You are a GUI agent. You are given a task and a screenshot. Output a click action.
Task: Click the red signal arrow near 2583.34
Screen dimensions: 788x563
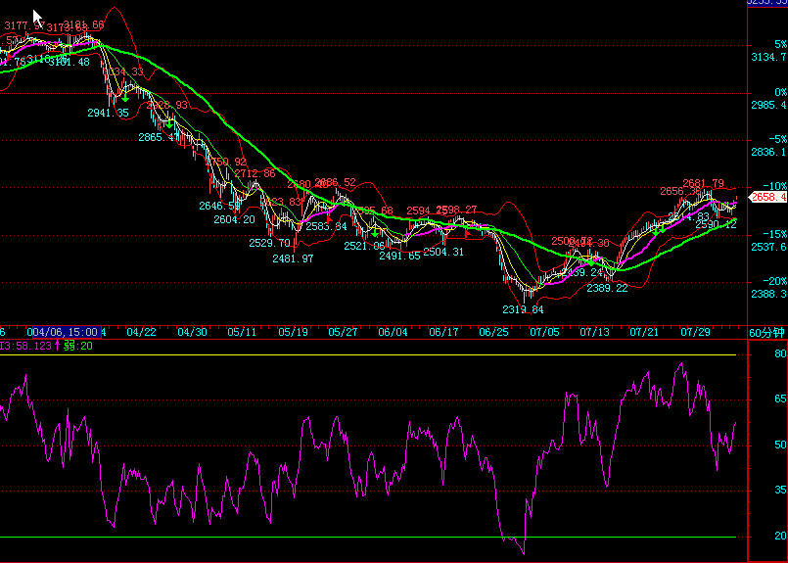click(x=329, y=218)
